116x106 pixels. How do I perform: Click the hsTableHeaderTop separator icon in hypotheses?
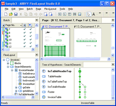pyautogui.click(x=44, y=71)
